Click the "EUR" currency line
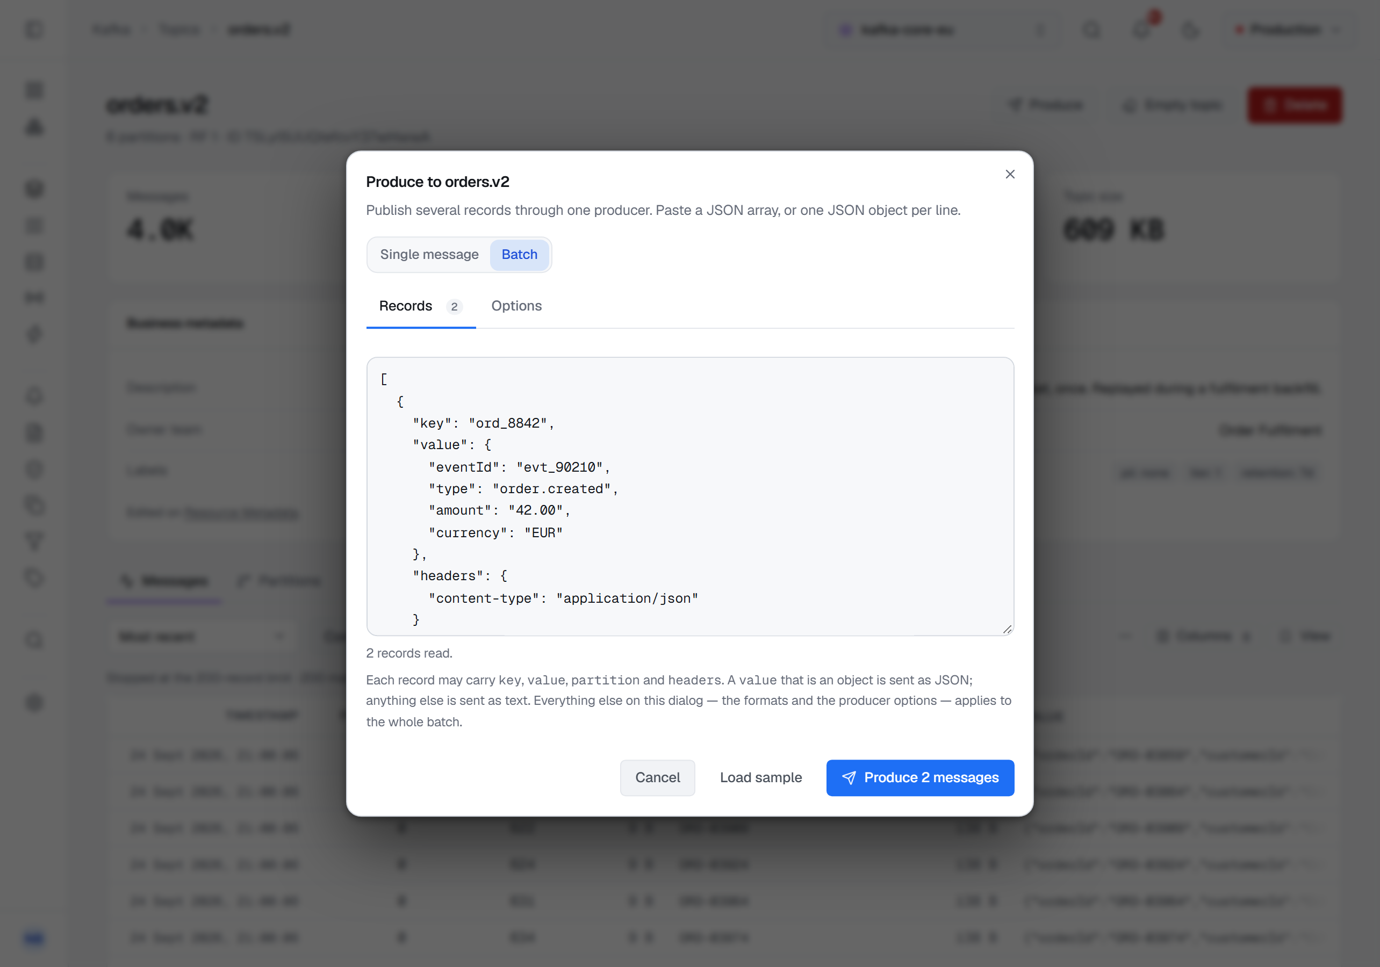Screen dimensions: 1380x967 (495, 532)
